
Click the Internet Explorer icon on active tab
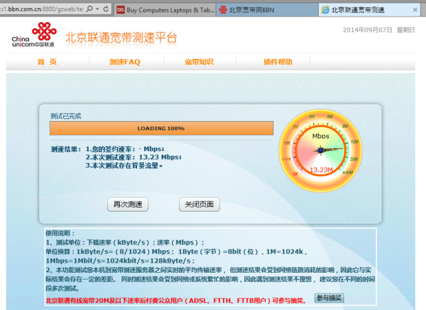click(x=325, y=10)
